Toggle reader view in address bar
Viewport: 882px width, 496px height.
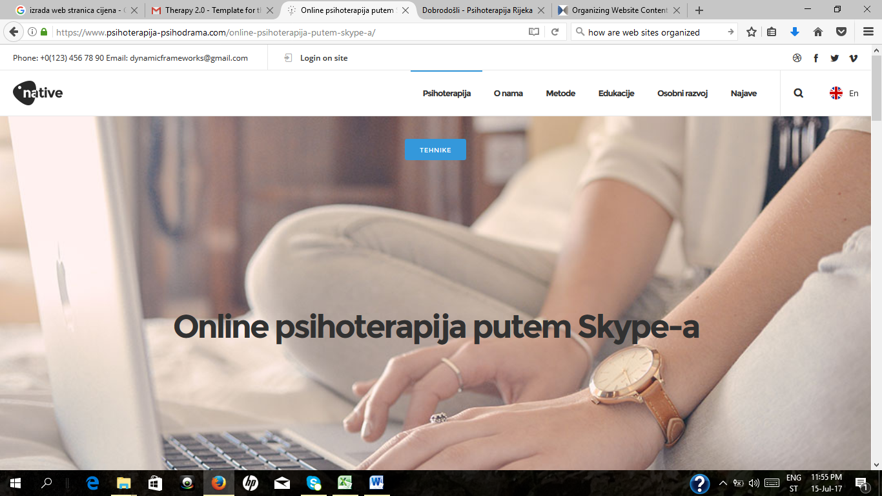click(533, 32)
